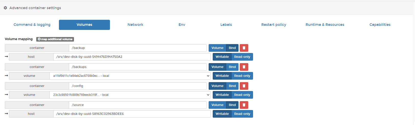Edit host path ending 5494476D944750A2
Image resolution: width=415 pixels, height=125 pixels.
[x=132, y=57]
